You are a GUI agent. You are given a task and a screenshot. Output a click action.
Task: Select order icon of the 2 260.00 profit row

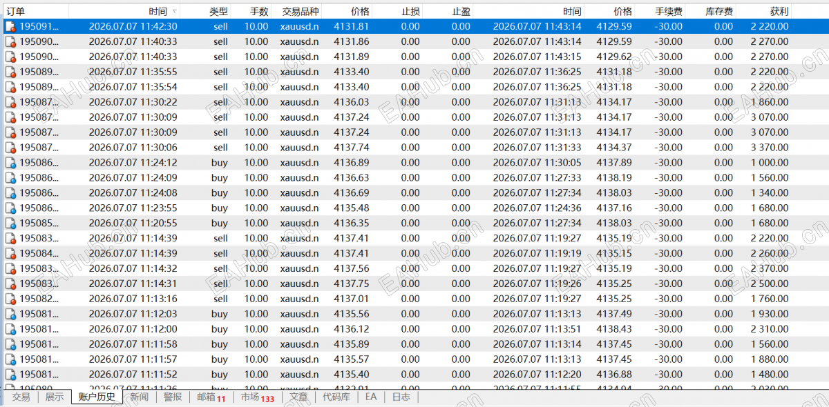[x=10, y=255]
